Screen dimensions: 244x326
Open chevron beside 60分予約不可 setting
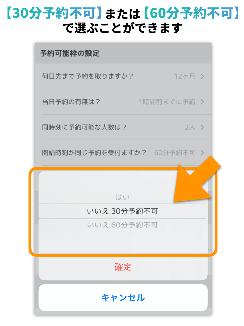pos(202,153)
